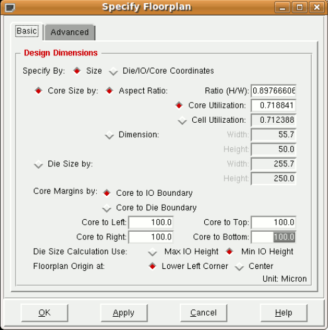The width and height of the screenshot is (328, 330).
Task: Cancel the Specify Floorplan dialog
Action: [204, 313]
